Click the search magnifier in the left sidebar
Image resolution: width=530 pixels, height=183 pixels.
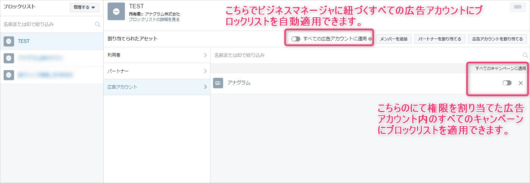pos(97,24)
